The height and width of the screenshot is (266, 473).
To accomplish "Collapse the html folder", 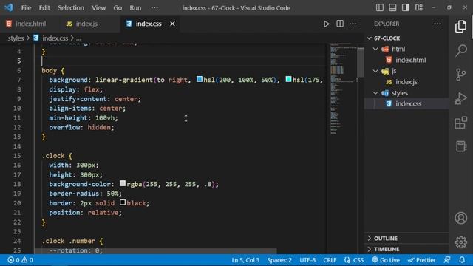I will click(x=375, y=49).
